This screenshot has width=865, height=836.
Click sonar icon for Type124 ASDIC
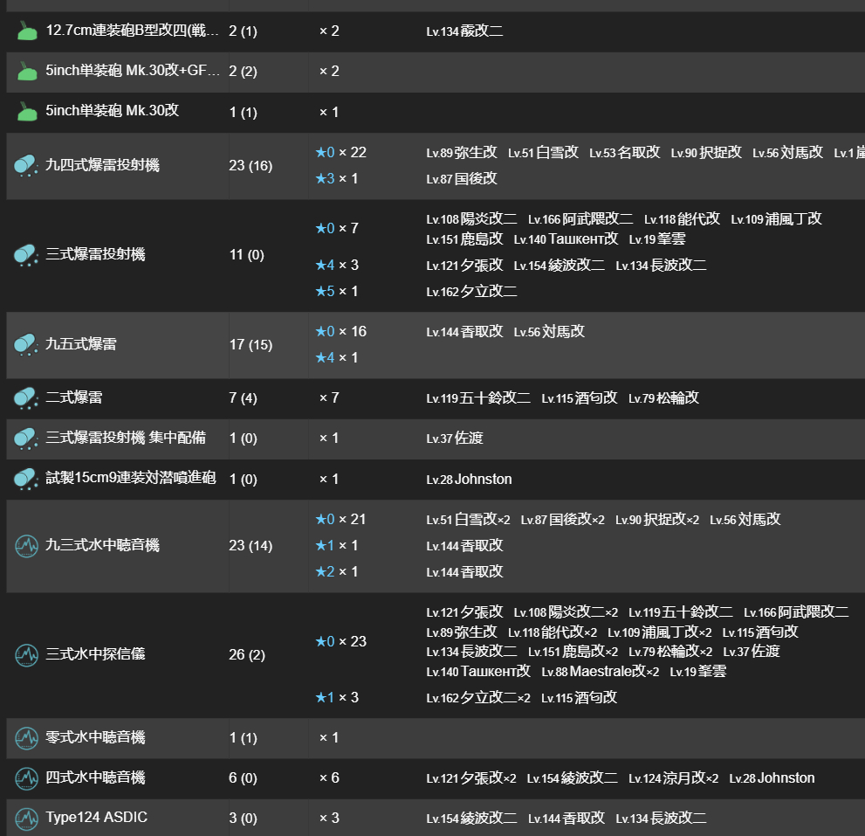pyautogui.click(x=26, y=819)
